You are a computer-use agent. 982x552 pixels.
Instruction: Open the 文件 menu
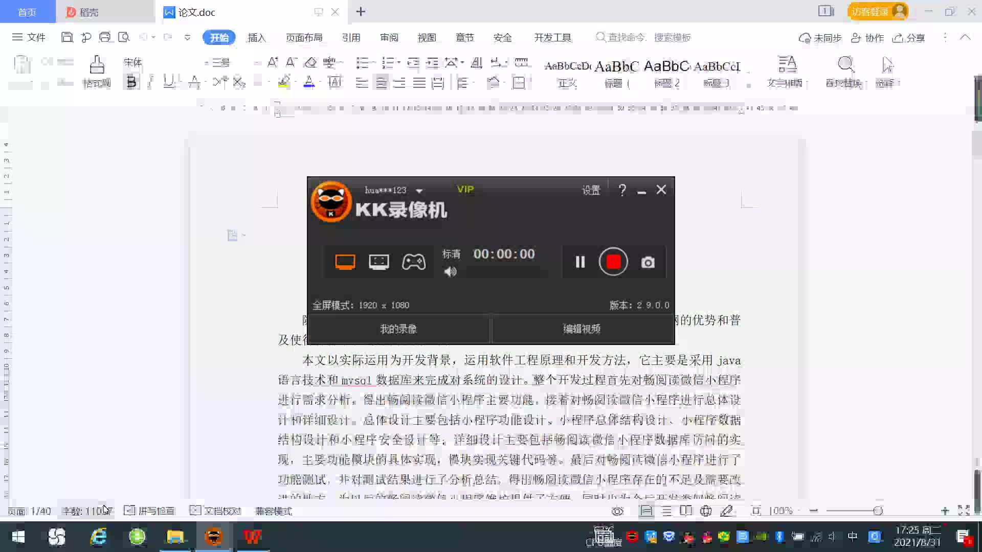29,37
